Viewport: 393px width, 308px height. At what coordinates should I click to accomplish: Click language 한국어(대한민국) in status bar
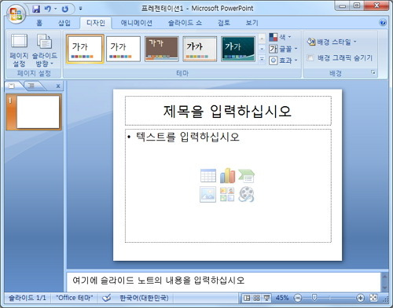(x=144, y=298)
